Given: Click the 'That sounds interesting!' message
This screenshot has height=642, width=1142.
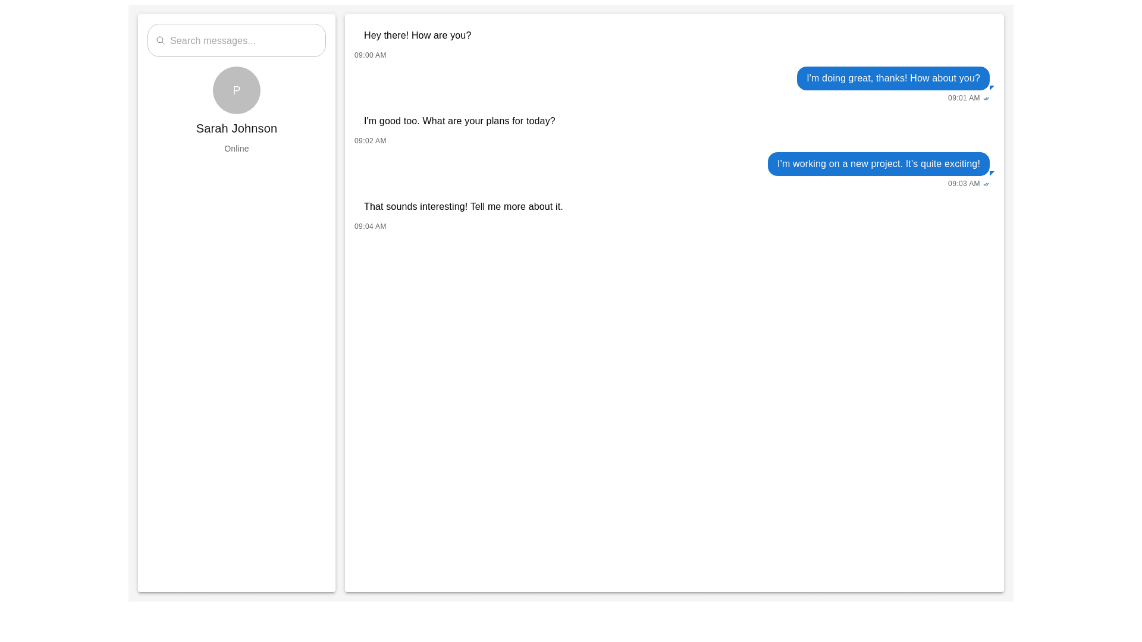Looking at the screenshot, I should [463, 207].
